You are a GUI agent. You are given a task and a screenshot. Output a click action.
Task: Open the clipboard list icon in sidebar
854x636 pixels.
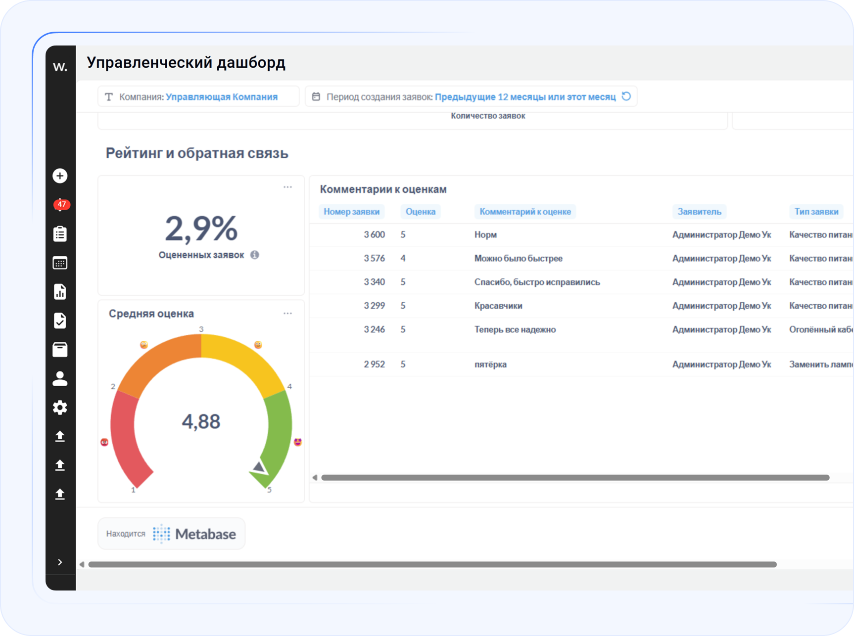(x=60, y=234)
